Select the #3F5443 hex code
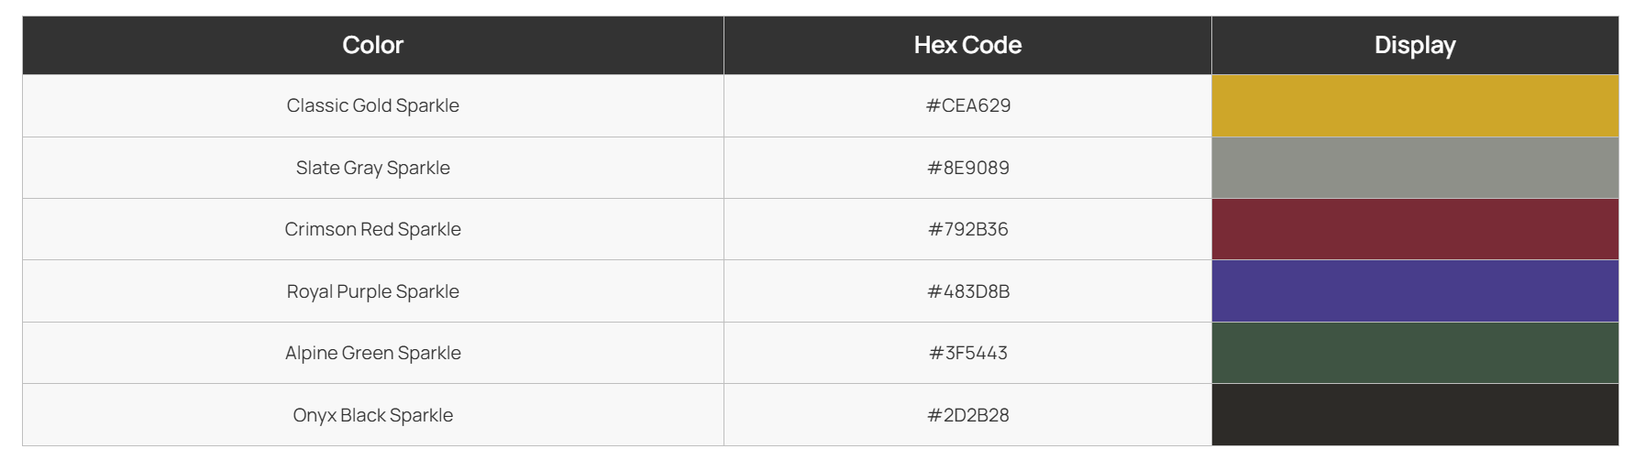1635x449 pixels. coord(968,353)
